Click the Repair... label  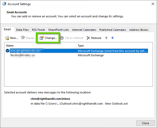coord(31,38)
